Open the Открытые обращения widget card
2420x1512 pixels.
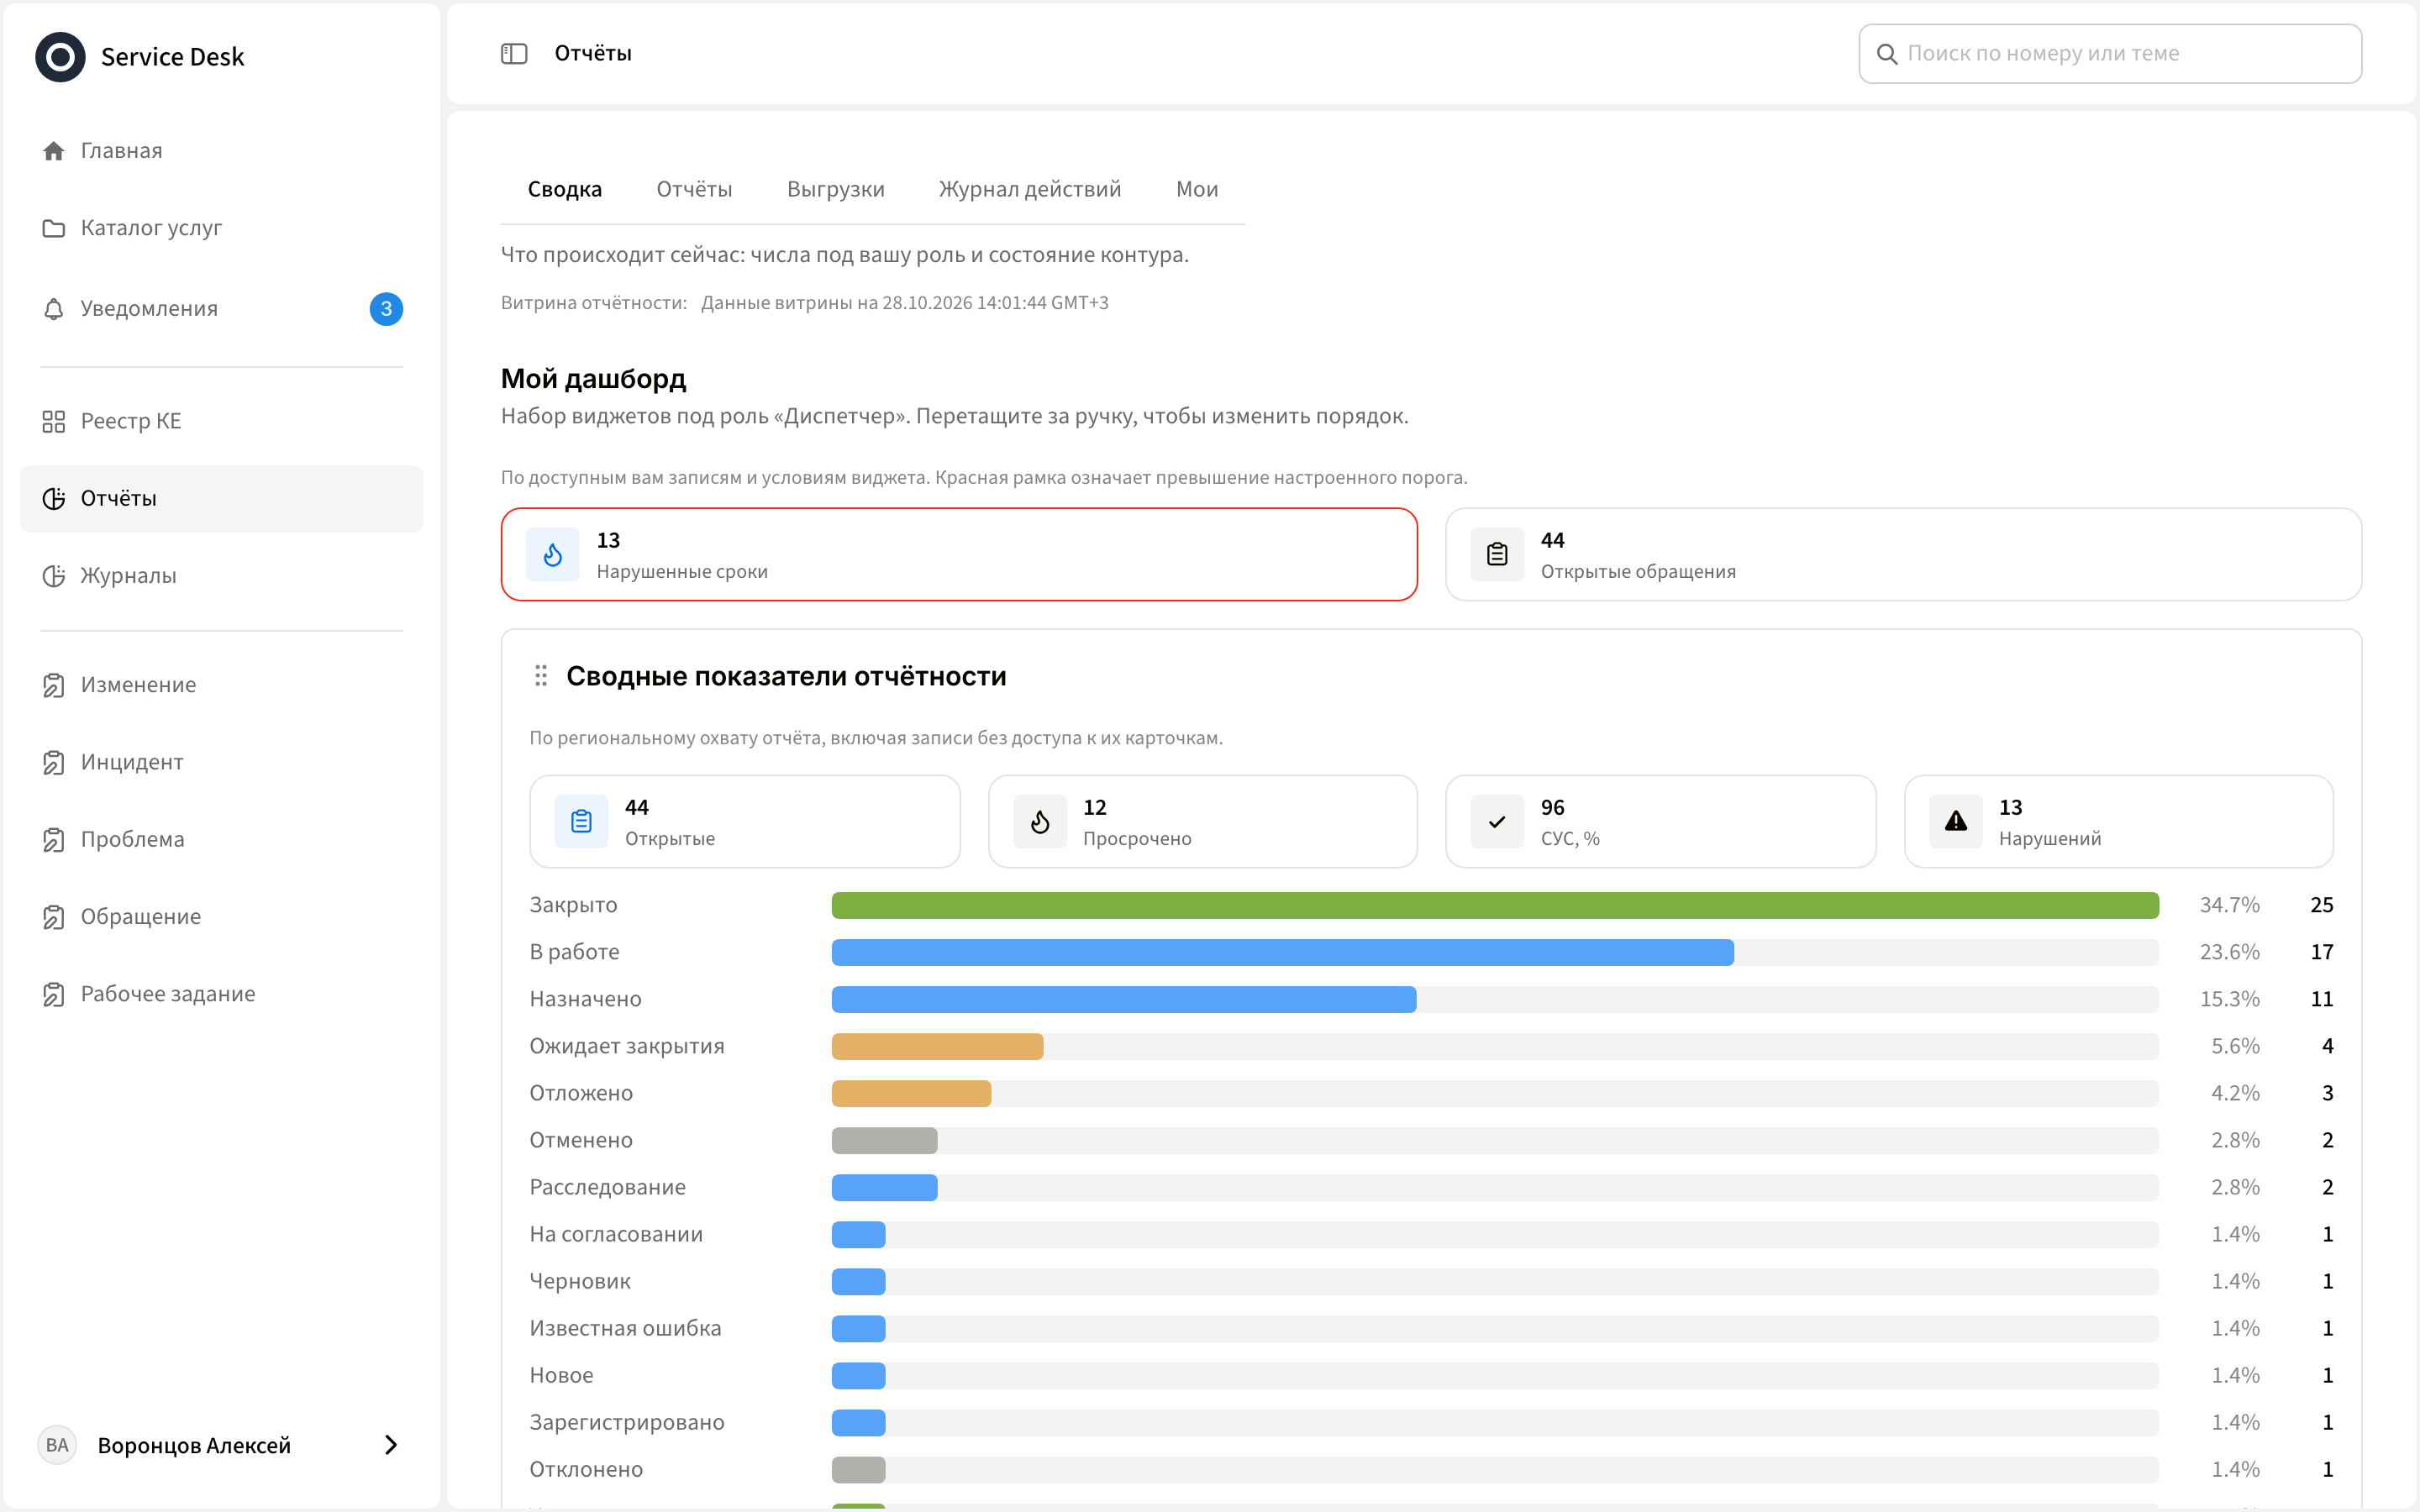tap(1903, 555)
